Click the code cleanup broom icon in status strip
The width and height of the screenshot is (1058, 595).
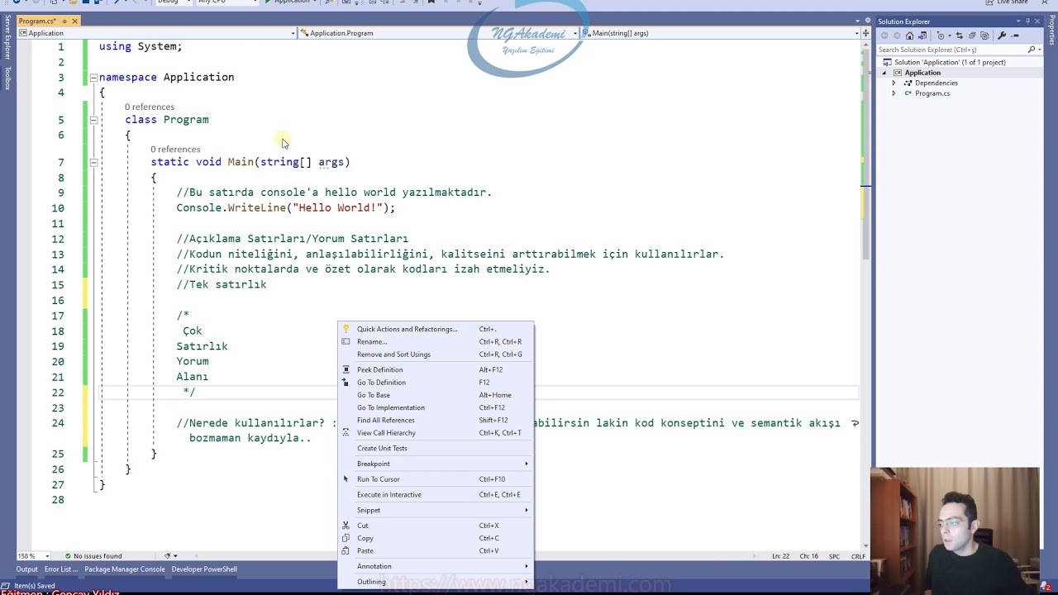pyautogui.click(x=167, y=556)
